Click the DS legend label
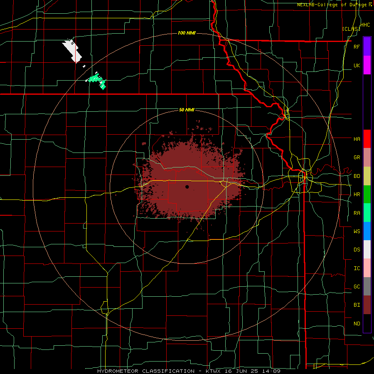 [357, 250]
